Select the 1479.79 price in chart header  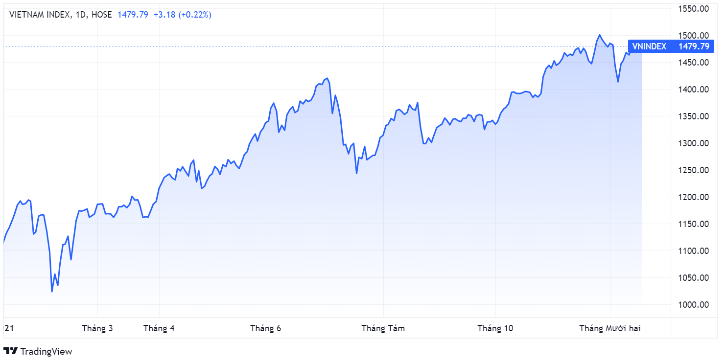133,15
